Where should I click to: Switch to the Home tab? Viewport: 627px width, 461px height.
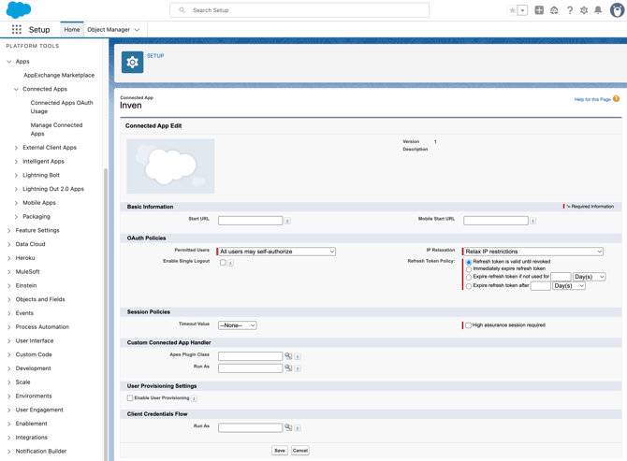72,30
